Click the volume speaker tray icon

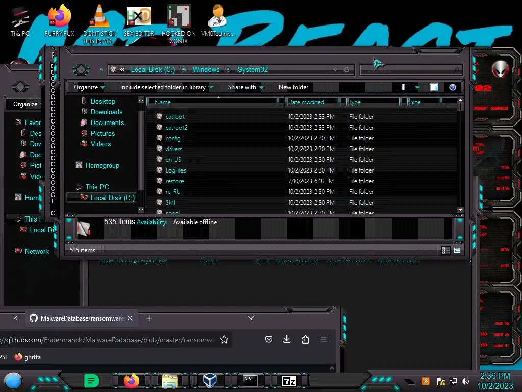(x=465, y=381)
